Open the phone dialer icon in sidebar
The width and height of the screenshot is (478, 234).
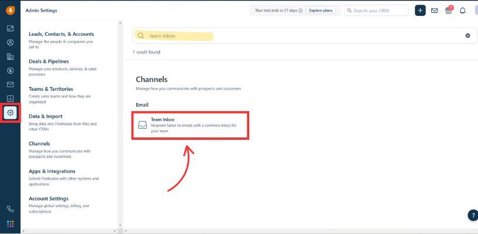pyautogui.click(x=10, y=209)
